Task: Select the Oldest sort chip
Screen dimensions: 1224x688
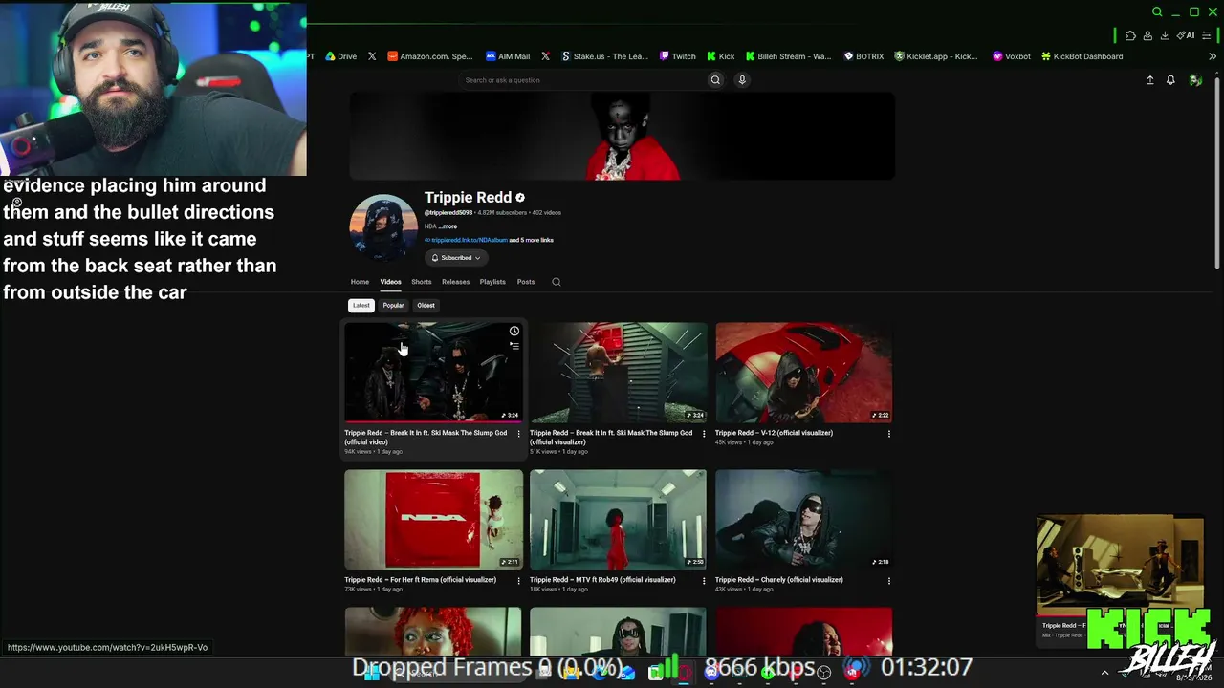Action: coord(426,306)
